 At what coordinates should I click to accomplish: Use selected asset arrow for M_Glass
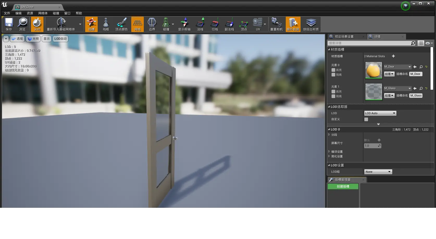[415, 88]
